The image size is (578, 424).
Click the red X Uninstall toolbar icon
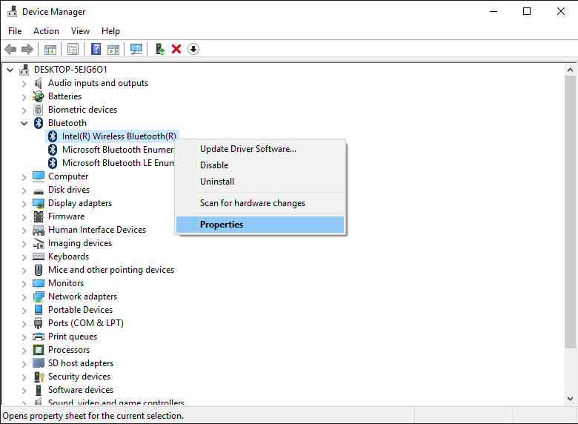tap(176, 49)
